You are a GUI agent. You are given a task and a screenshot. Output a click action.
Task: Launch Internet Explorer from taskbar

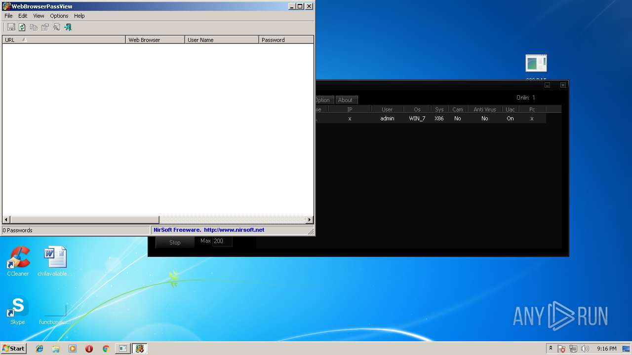[39, 349]
